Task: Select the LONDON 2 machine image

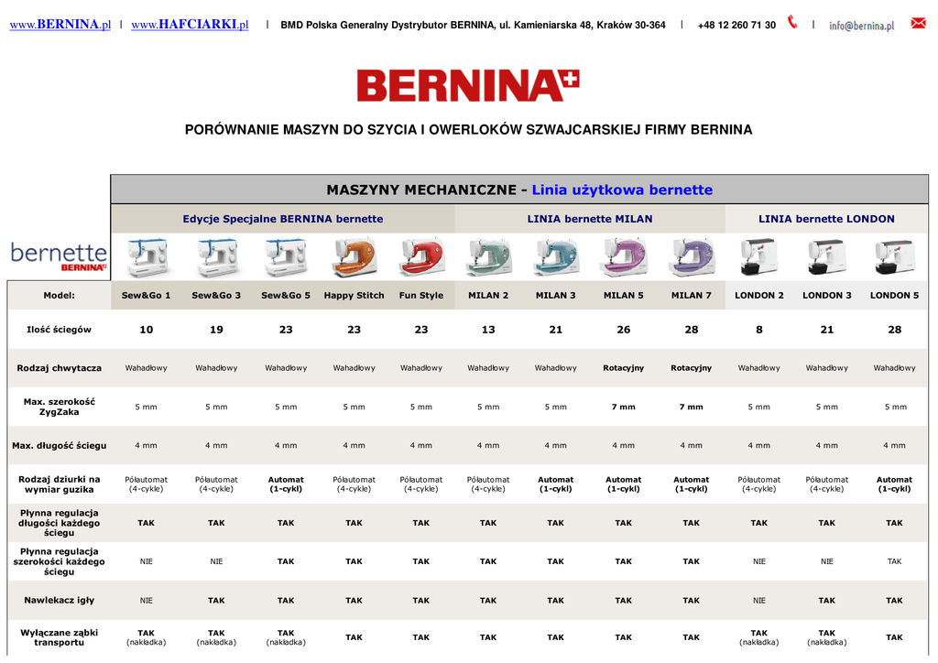Action: 759,257
